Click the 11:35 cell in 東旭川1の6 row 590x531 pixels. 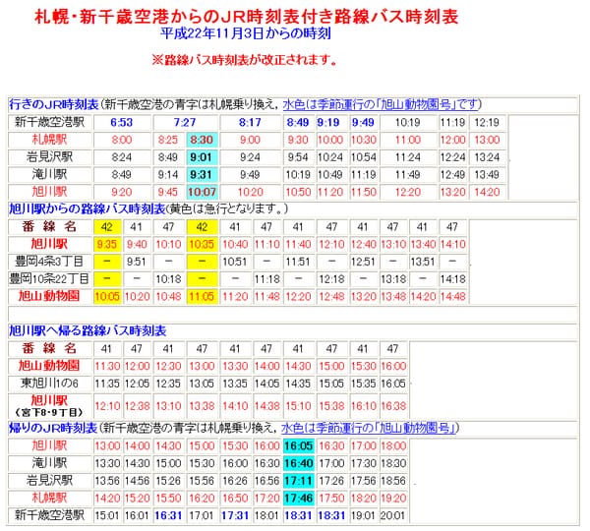point(107,383)
